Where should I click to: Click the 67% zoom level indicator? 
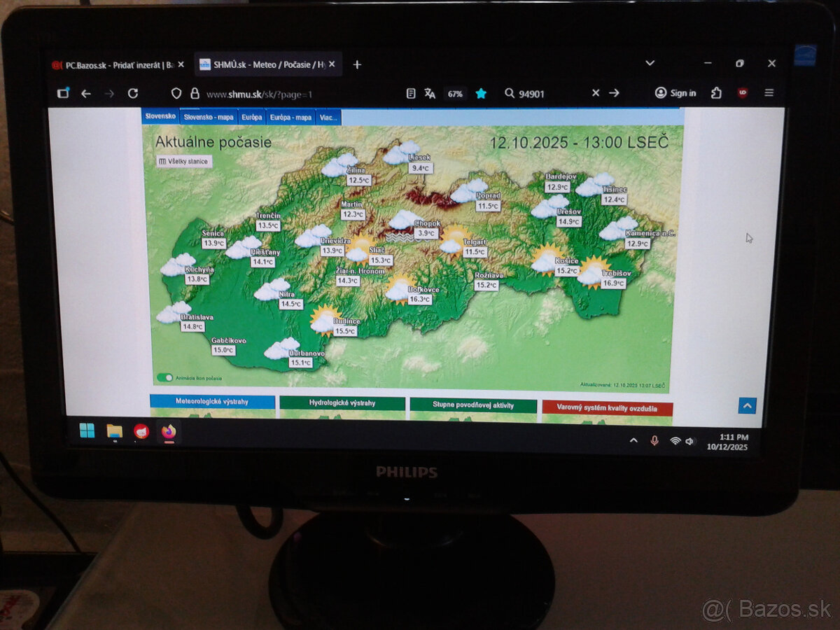coord(455,93)
